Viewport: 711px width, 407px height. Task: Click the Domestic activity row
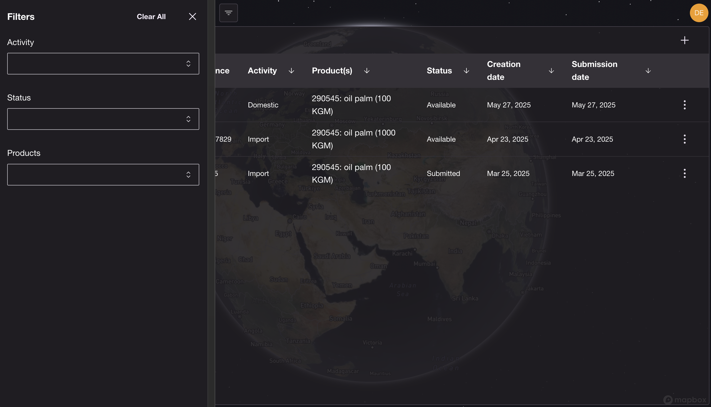pos(263,105)
